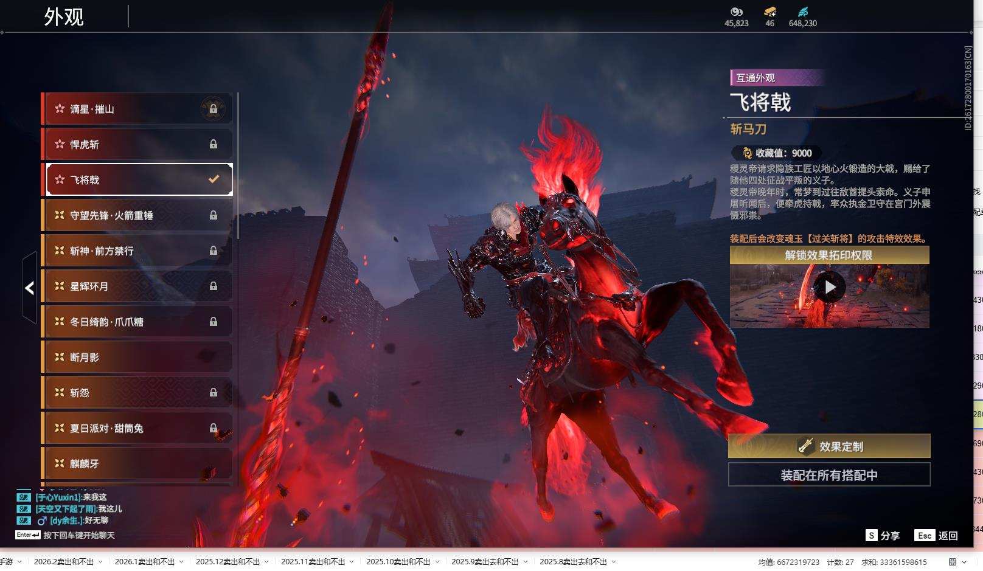The image size is (983, 571).
Task: Select the 断月影 skin
Action: [137, 357]
